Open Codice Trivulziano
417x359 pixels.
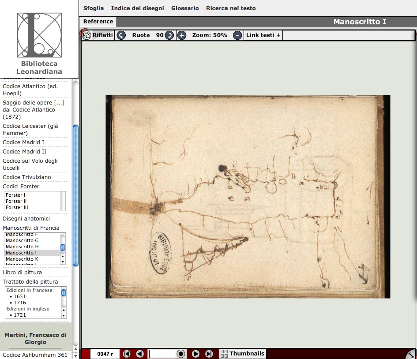tap(27, 177)
